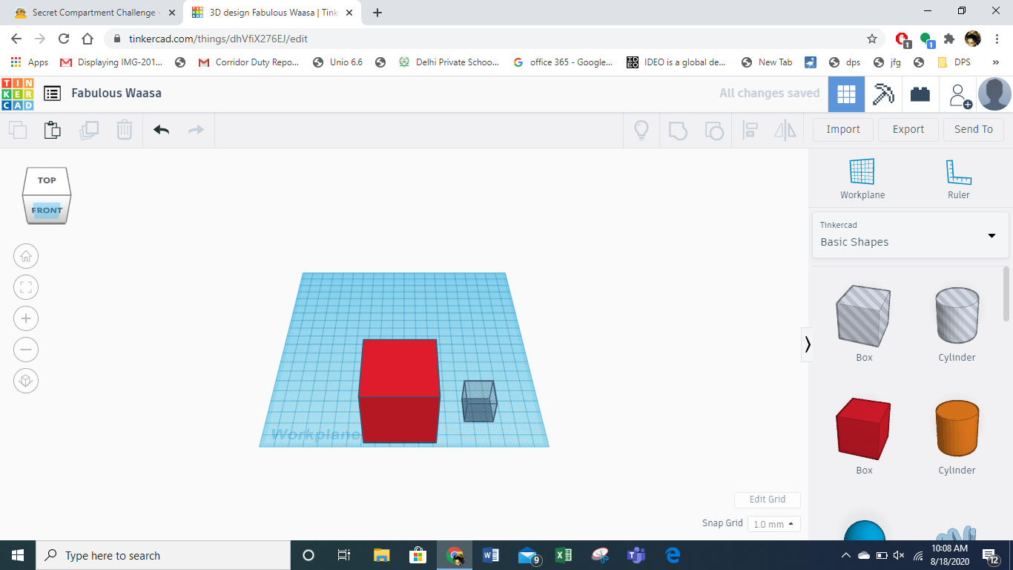Click the Home view button
Screen dimensions: 1013x570
click(26, 257)
